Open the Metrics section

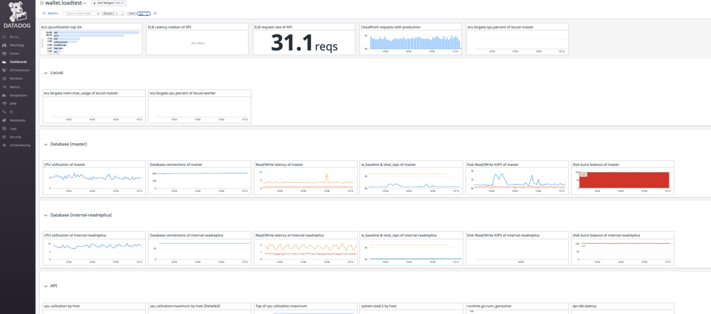tap(15, 86)
